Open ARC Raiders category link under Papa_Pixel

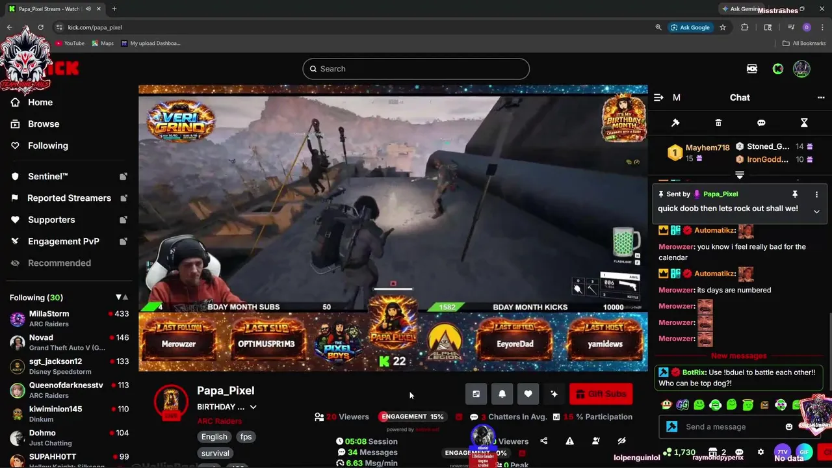click(219, 421)
